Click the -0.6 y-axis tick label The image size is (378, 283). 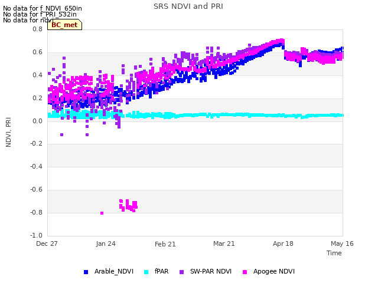tap(36, 190)
